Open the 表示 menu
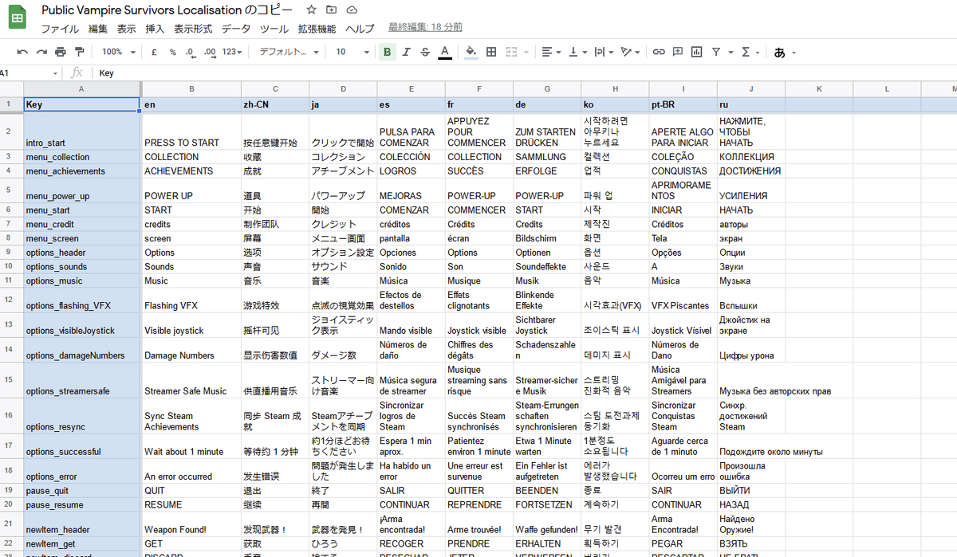The image size is (957, 557). (127, 29)
